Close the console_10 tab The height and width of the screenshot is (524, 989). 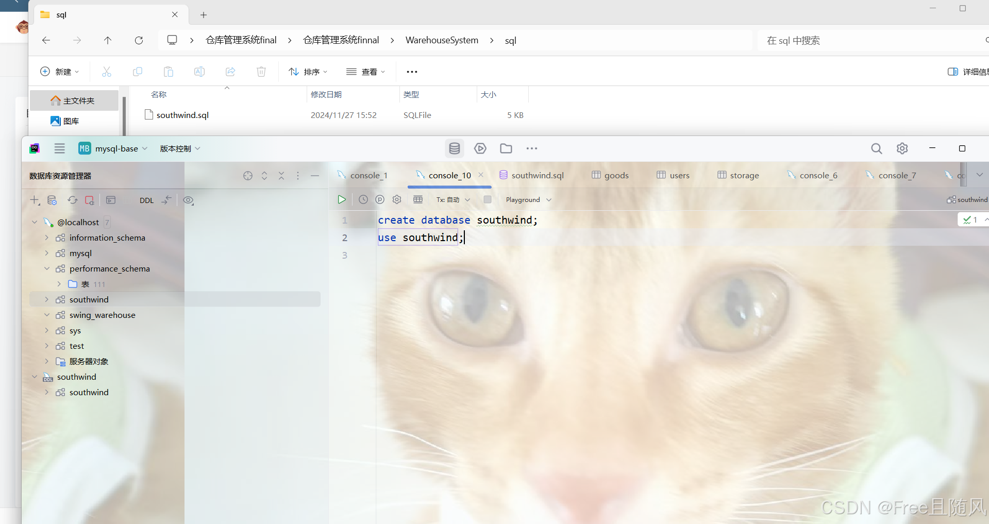pos(481,175)
